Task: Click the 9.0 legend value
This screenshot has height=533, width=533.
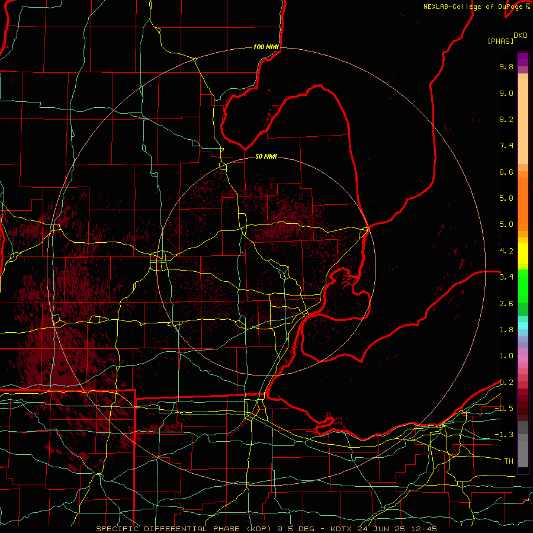Action: pos(506,93)
